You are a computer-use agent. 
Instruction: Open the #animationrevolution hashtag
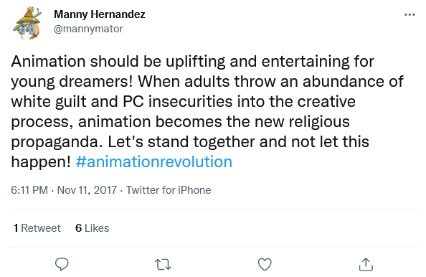click(x=154, y=162)
